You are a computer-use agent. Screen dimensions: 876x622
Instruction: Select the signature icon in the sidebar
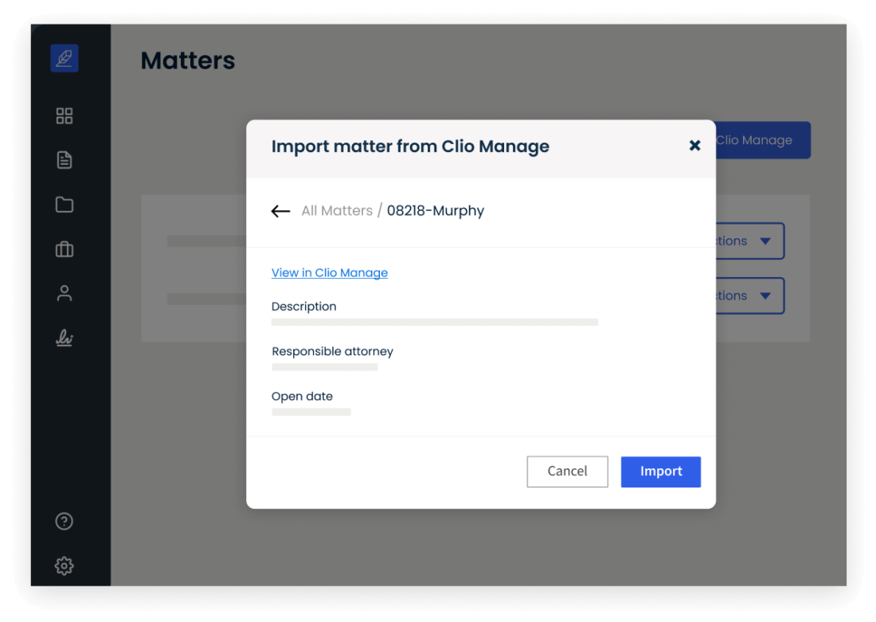tap(64, 337)
